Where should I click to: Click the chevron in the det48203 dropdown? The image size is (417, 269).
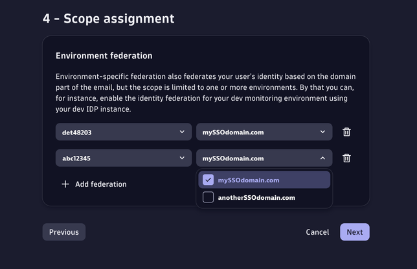point(182,132)
